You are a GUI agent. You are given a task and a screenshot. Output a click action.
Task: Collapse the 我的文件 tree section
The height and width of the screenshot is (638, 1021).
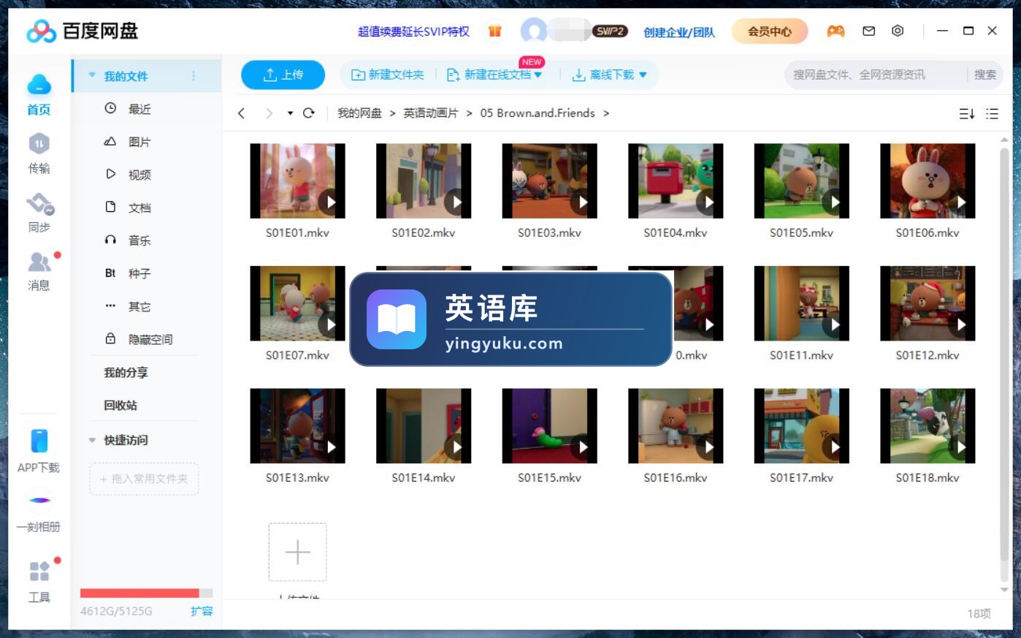(92, 75)
